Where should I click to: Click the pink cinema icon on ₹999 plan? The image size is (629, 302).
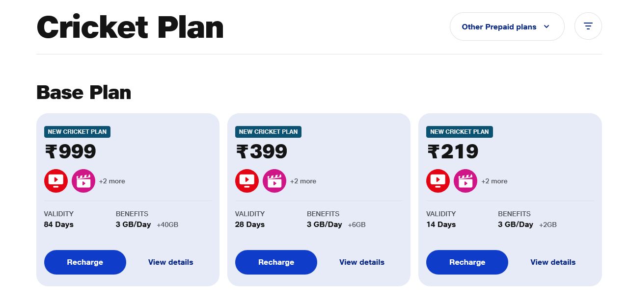pyautogui.click(x=83, y=181)
